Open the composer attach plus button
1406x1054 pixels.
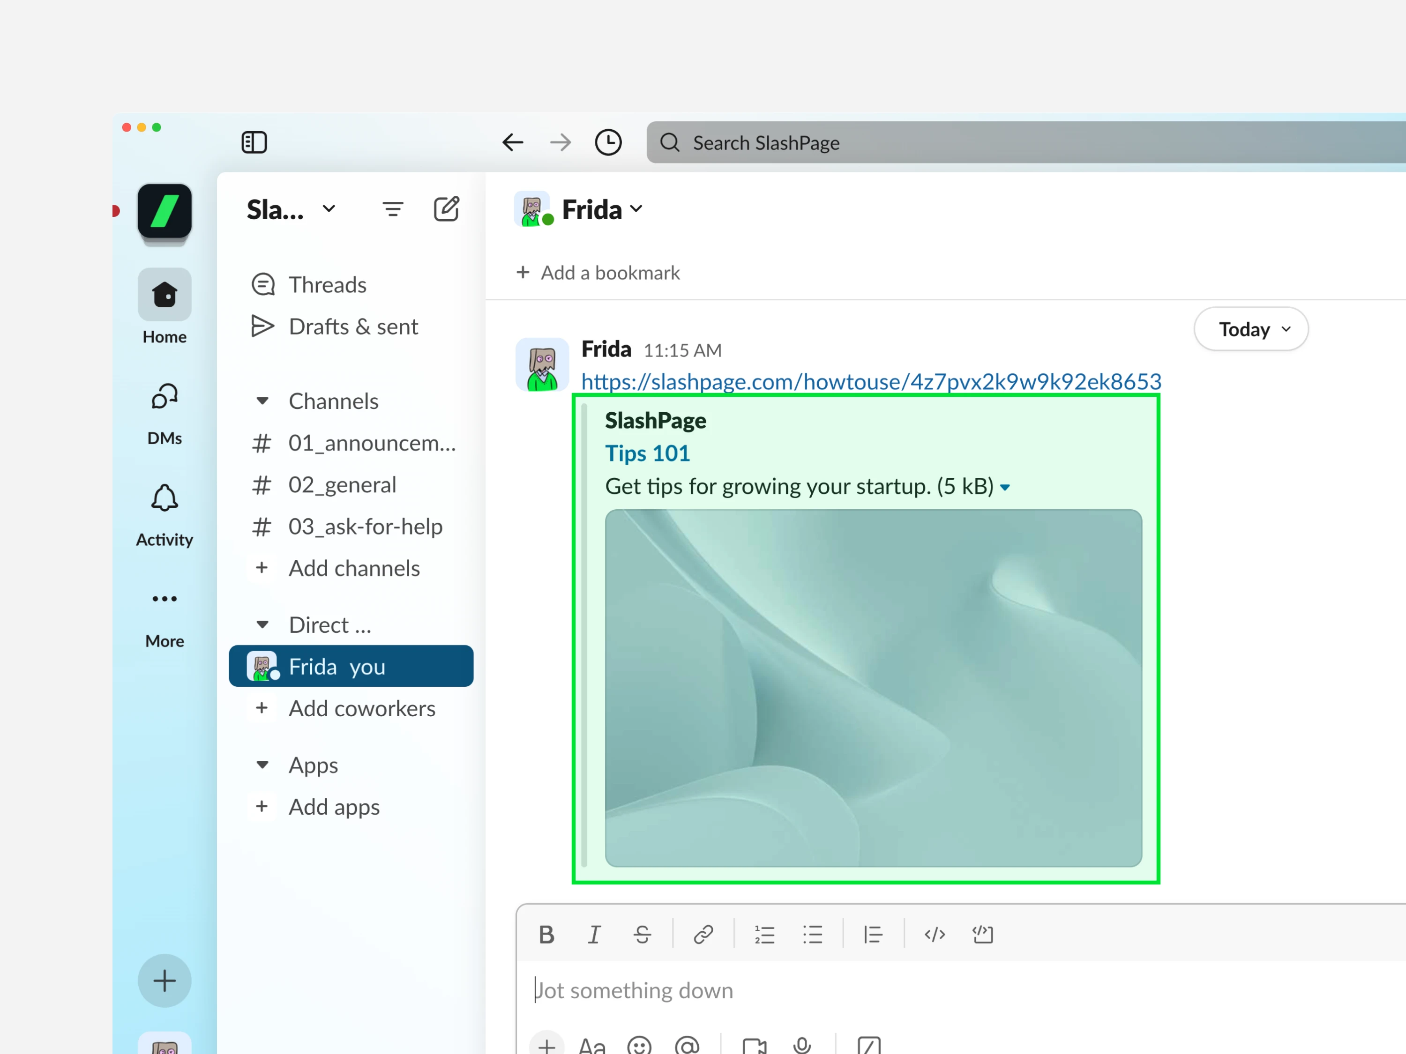coord(546,1044)
